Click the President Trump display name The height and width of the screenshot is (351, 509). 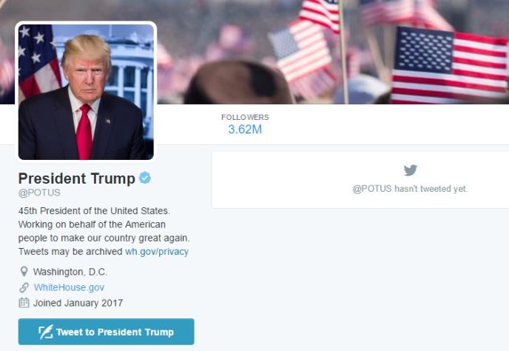pyautogui.click(x=77, y=178)
